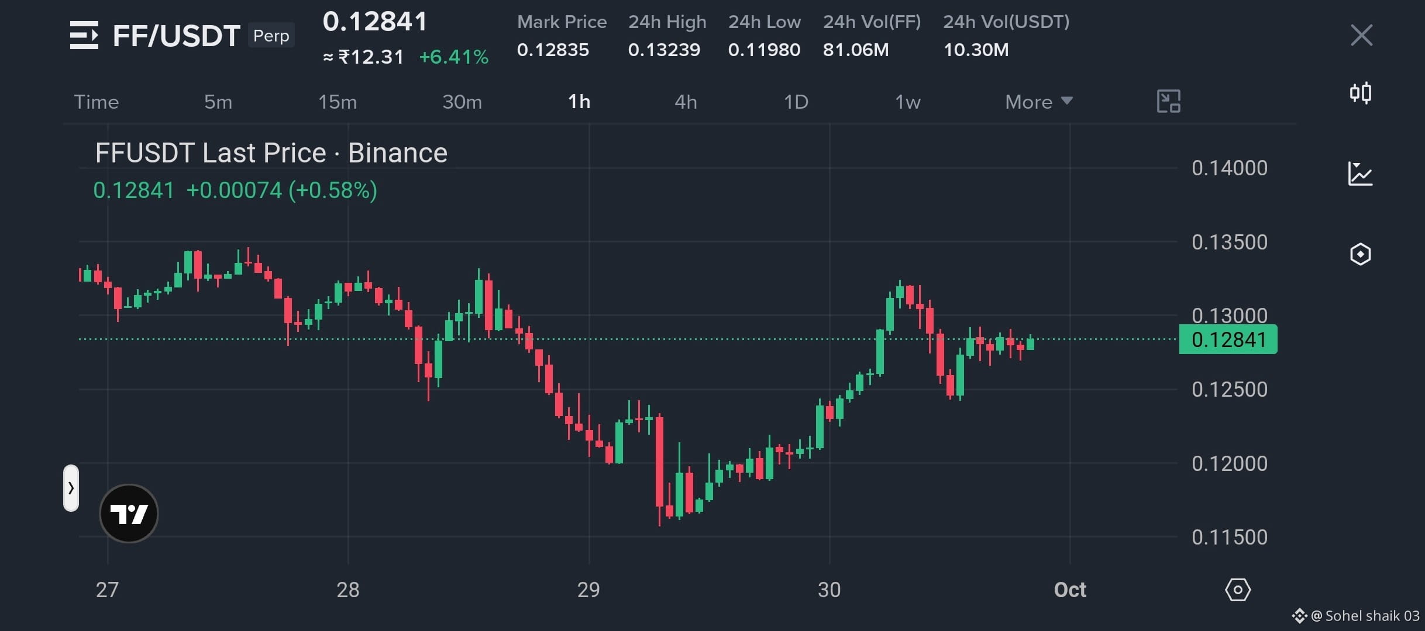Select the 1D timeframe
The width and height of the screenshot is (1425, 631).
(796, 102)
